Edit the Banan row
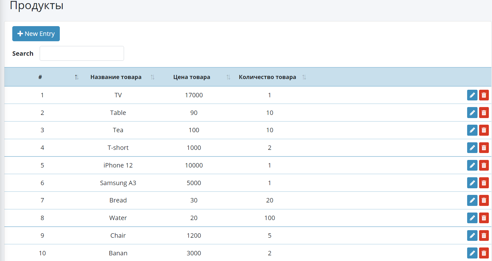This screenshot has height=261, width=492. [472, 253]
